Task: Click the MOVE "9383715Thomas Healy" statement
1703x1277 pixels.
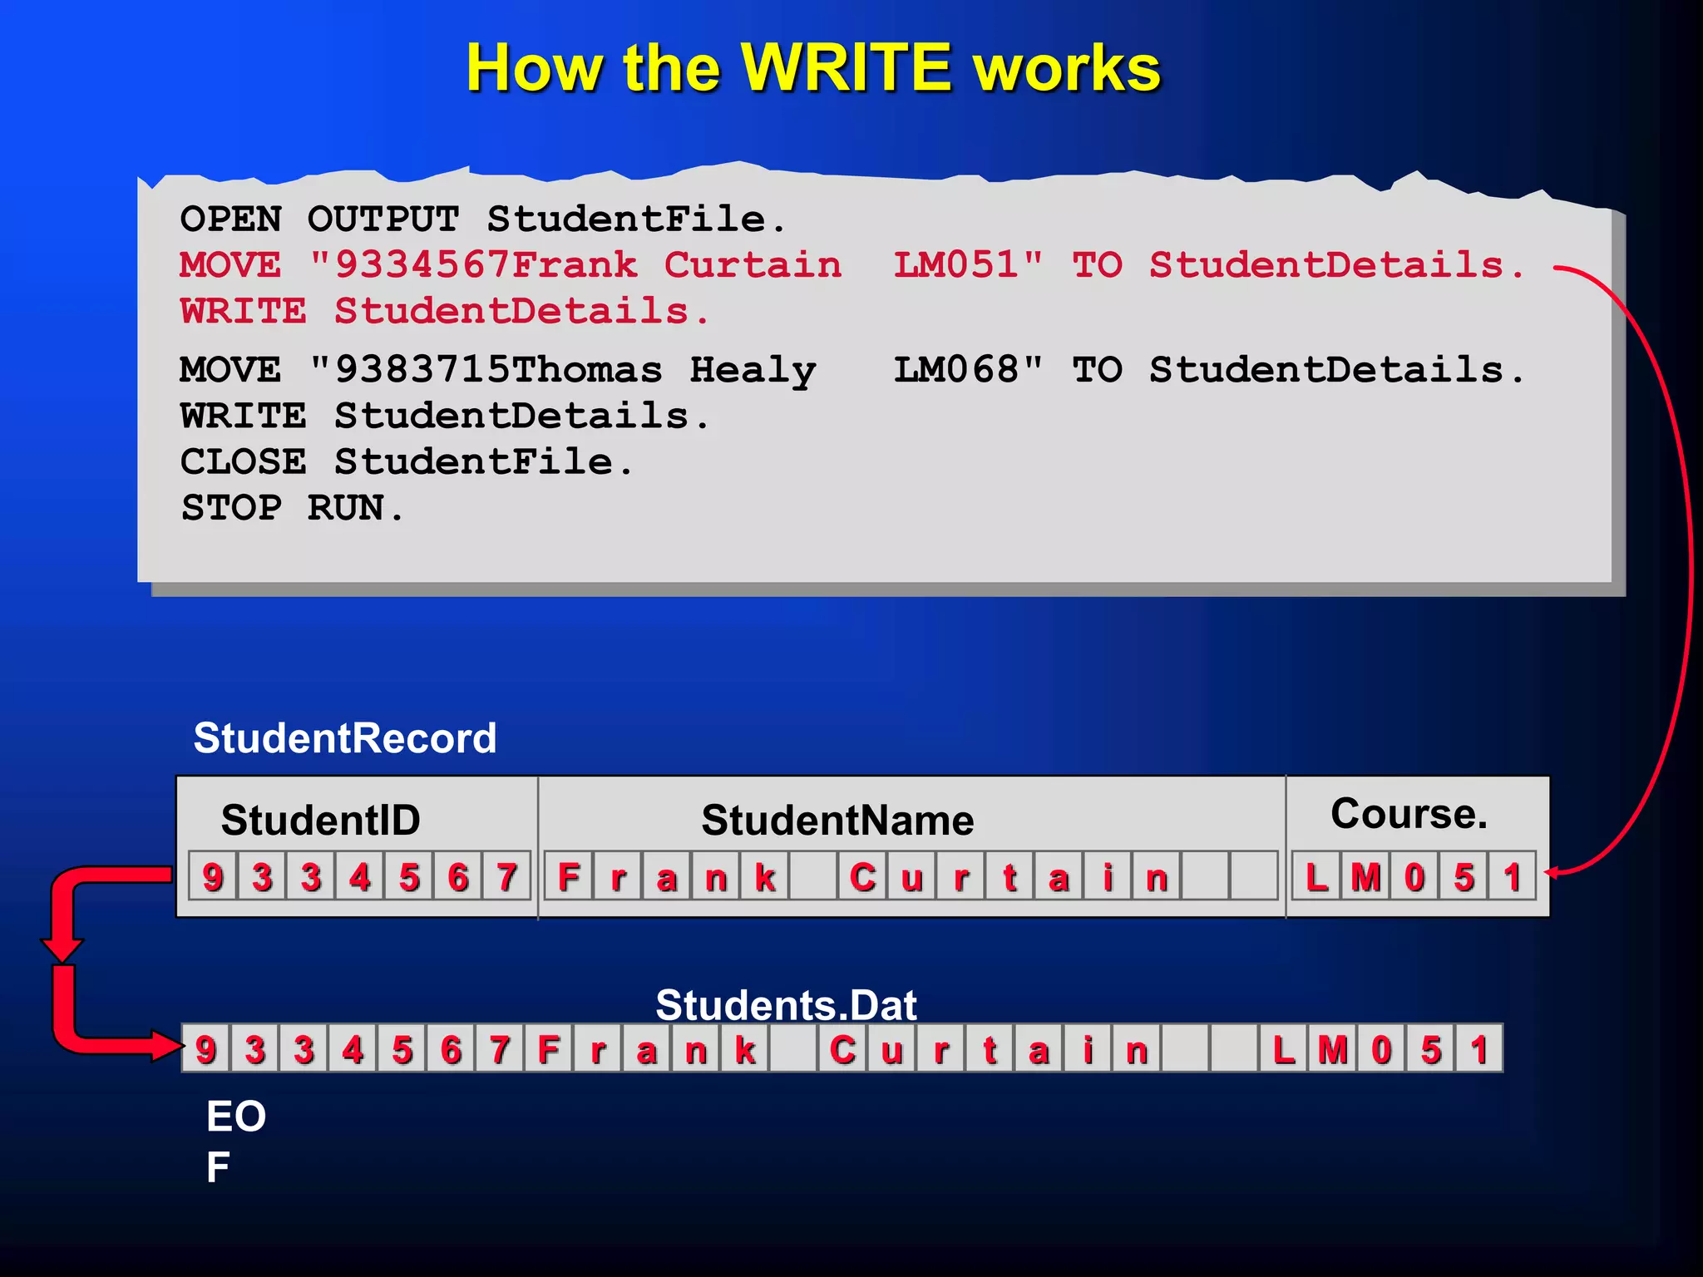Action: (x=853, y=370)
